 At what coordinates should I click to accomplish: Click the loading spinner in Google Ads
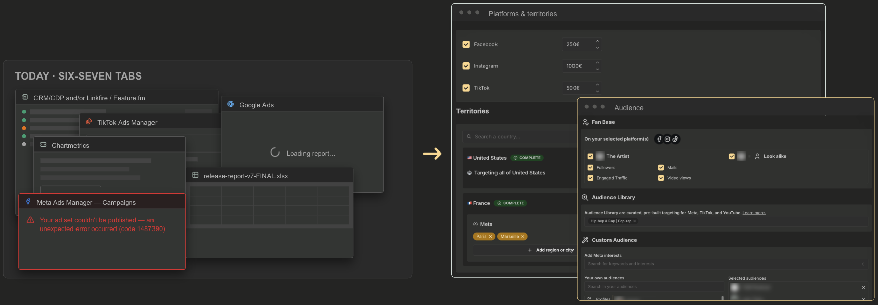coord(275,152)
